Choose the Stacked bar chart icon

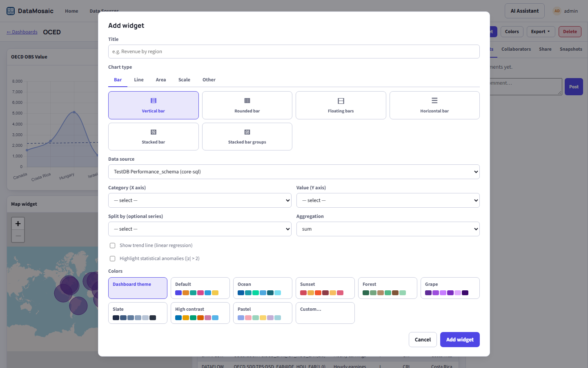[154, 132]
